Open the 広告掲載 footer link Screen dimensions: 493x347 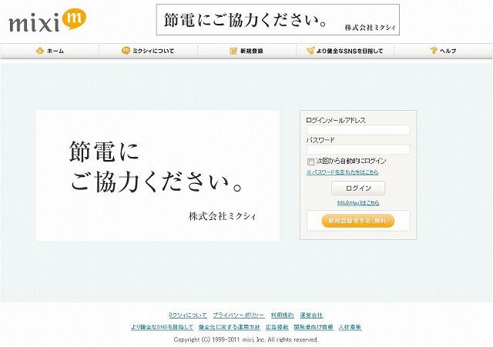(277, 327)
